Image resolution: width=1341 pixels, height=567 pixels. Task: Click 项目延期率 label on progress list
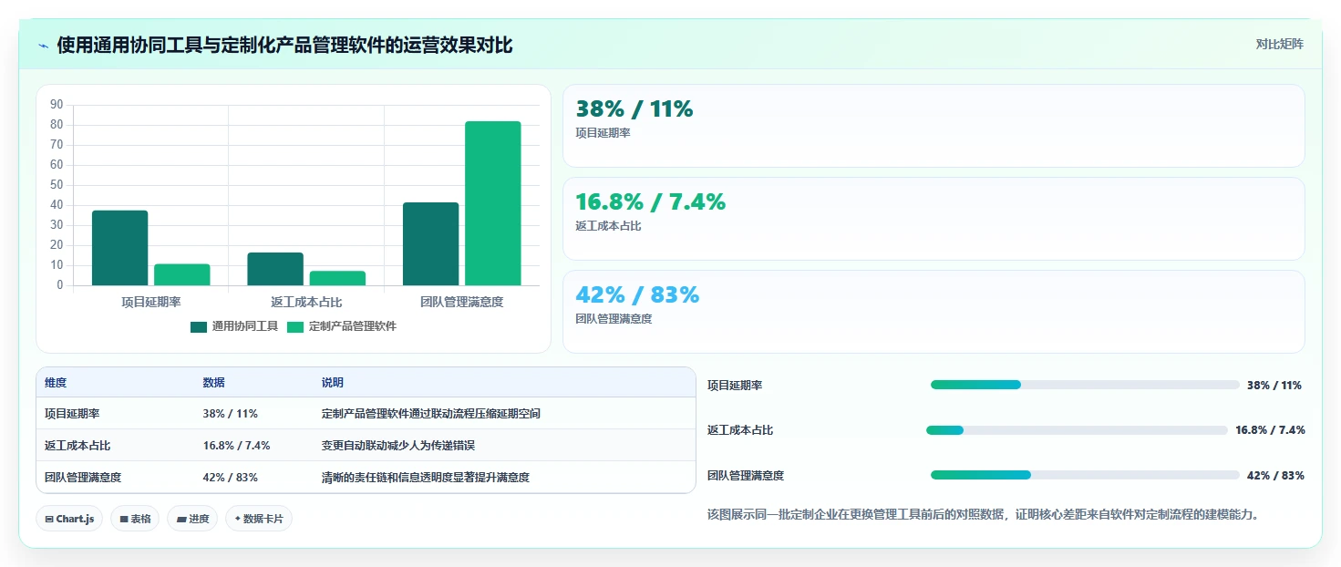[735, 386]
